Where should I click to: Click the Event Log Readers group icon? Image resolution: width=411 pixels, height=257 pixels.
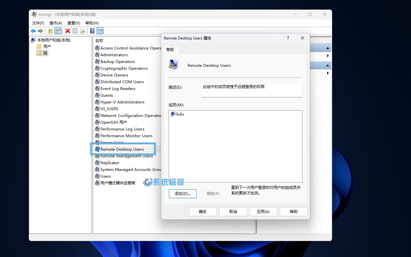coord(97,88)
